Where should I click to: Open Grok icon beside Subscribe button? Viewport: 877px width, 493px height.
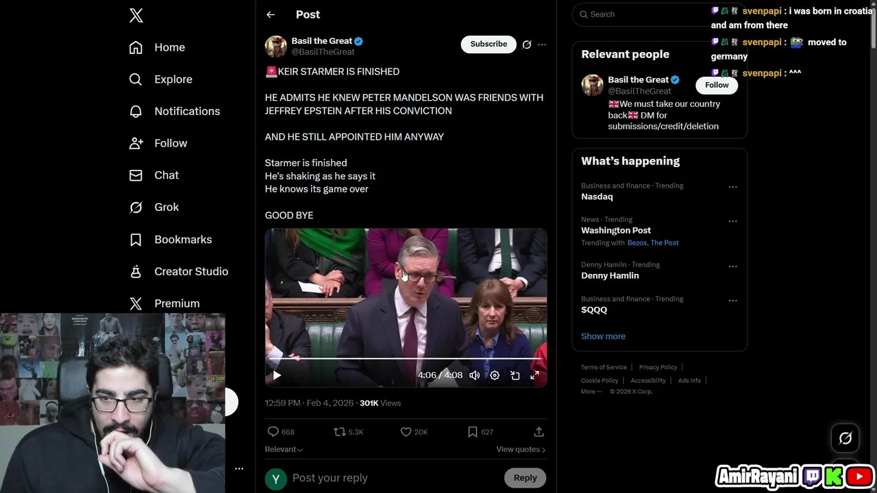527,45
